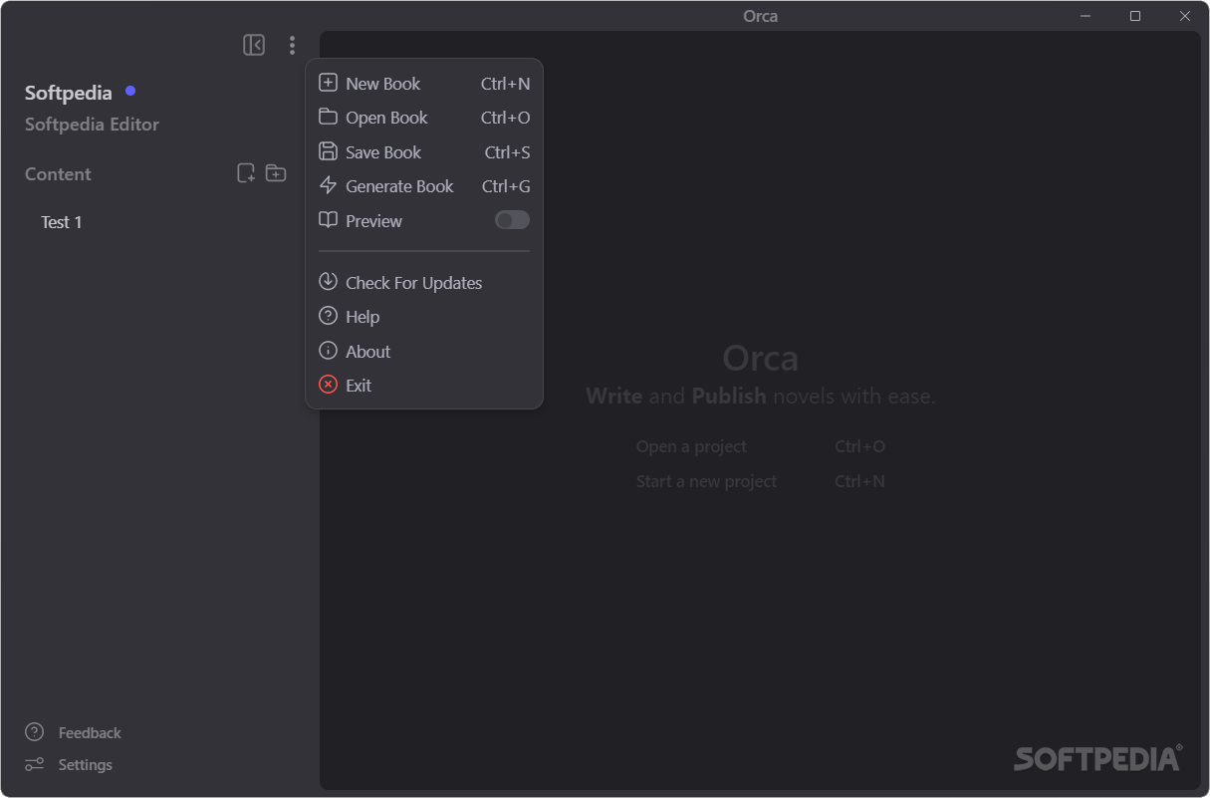The image size is (1210, 798).
Task: Click the Softpedia book title
Action: coord(69,93)
